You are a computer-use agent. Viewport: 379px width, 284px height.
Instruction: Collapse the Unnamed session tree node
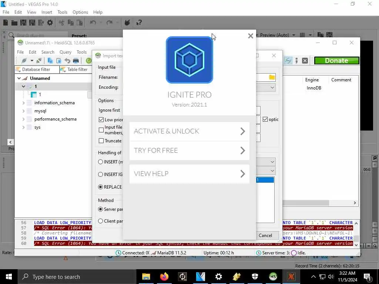(19, 78)
